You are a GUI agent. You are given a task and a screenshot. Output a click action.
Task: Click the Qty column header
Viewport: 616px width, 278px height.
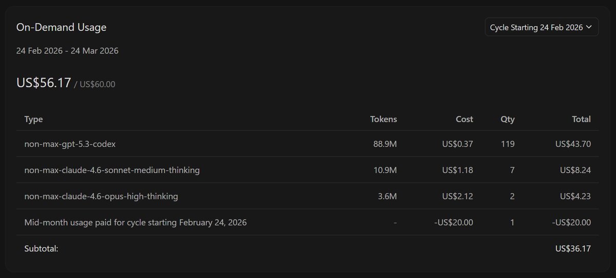(507, 119)
